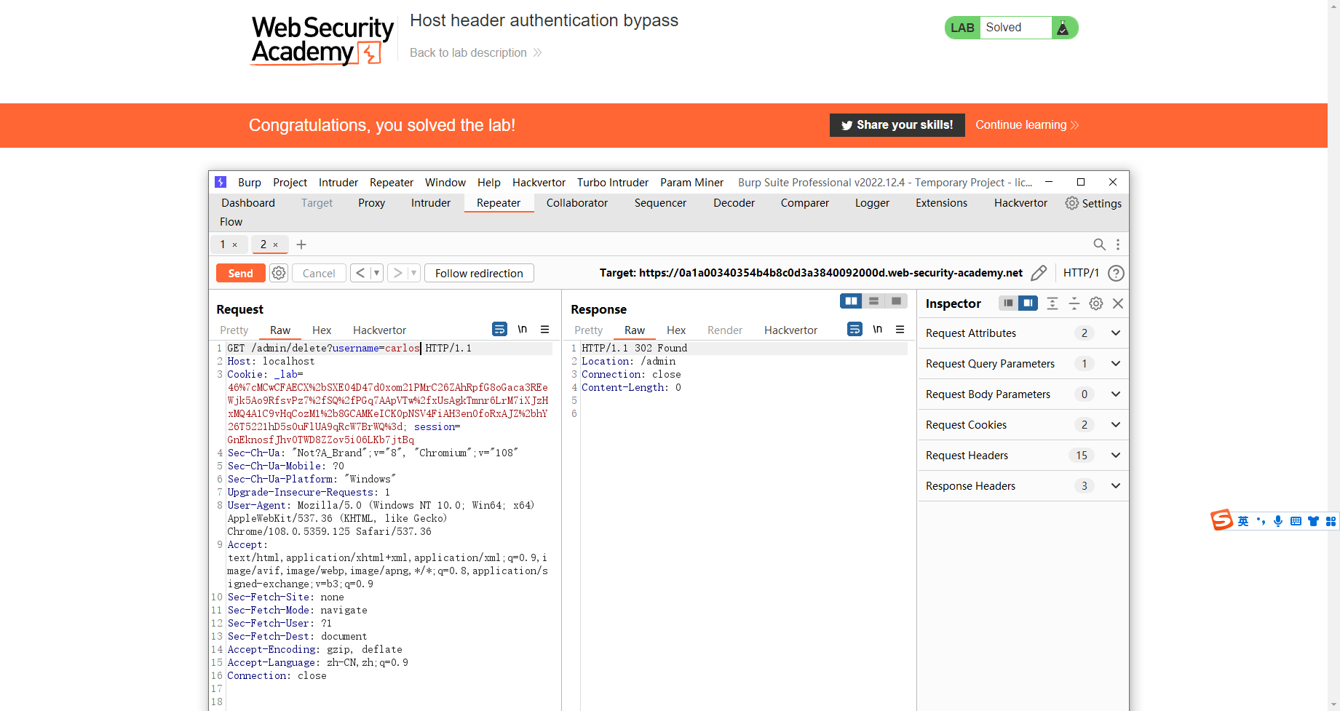Dock Inspector on the left
The height and width of the screenshot is (711, 1340).
tap(1008, 303)
